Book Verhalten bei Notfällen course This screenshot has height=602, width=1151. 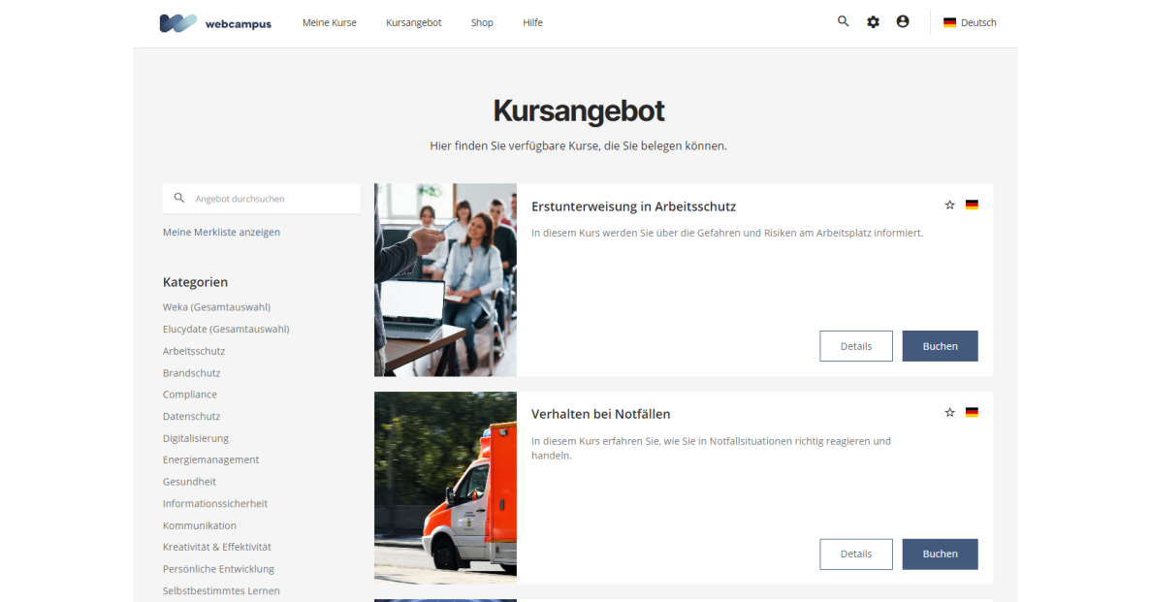tap(941, 554)
